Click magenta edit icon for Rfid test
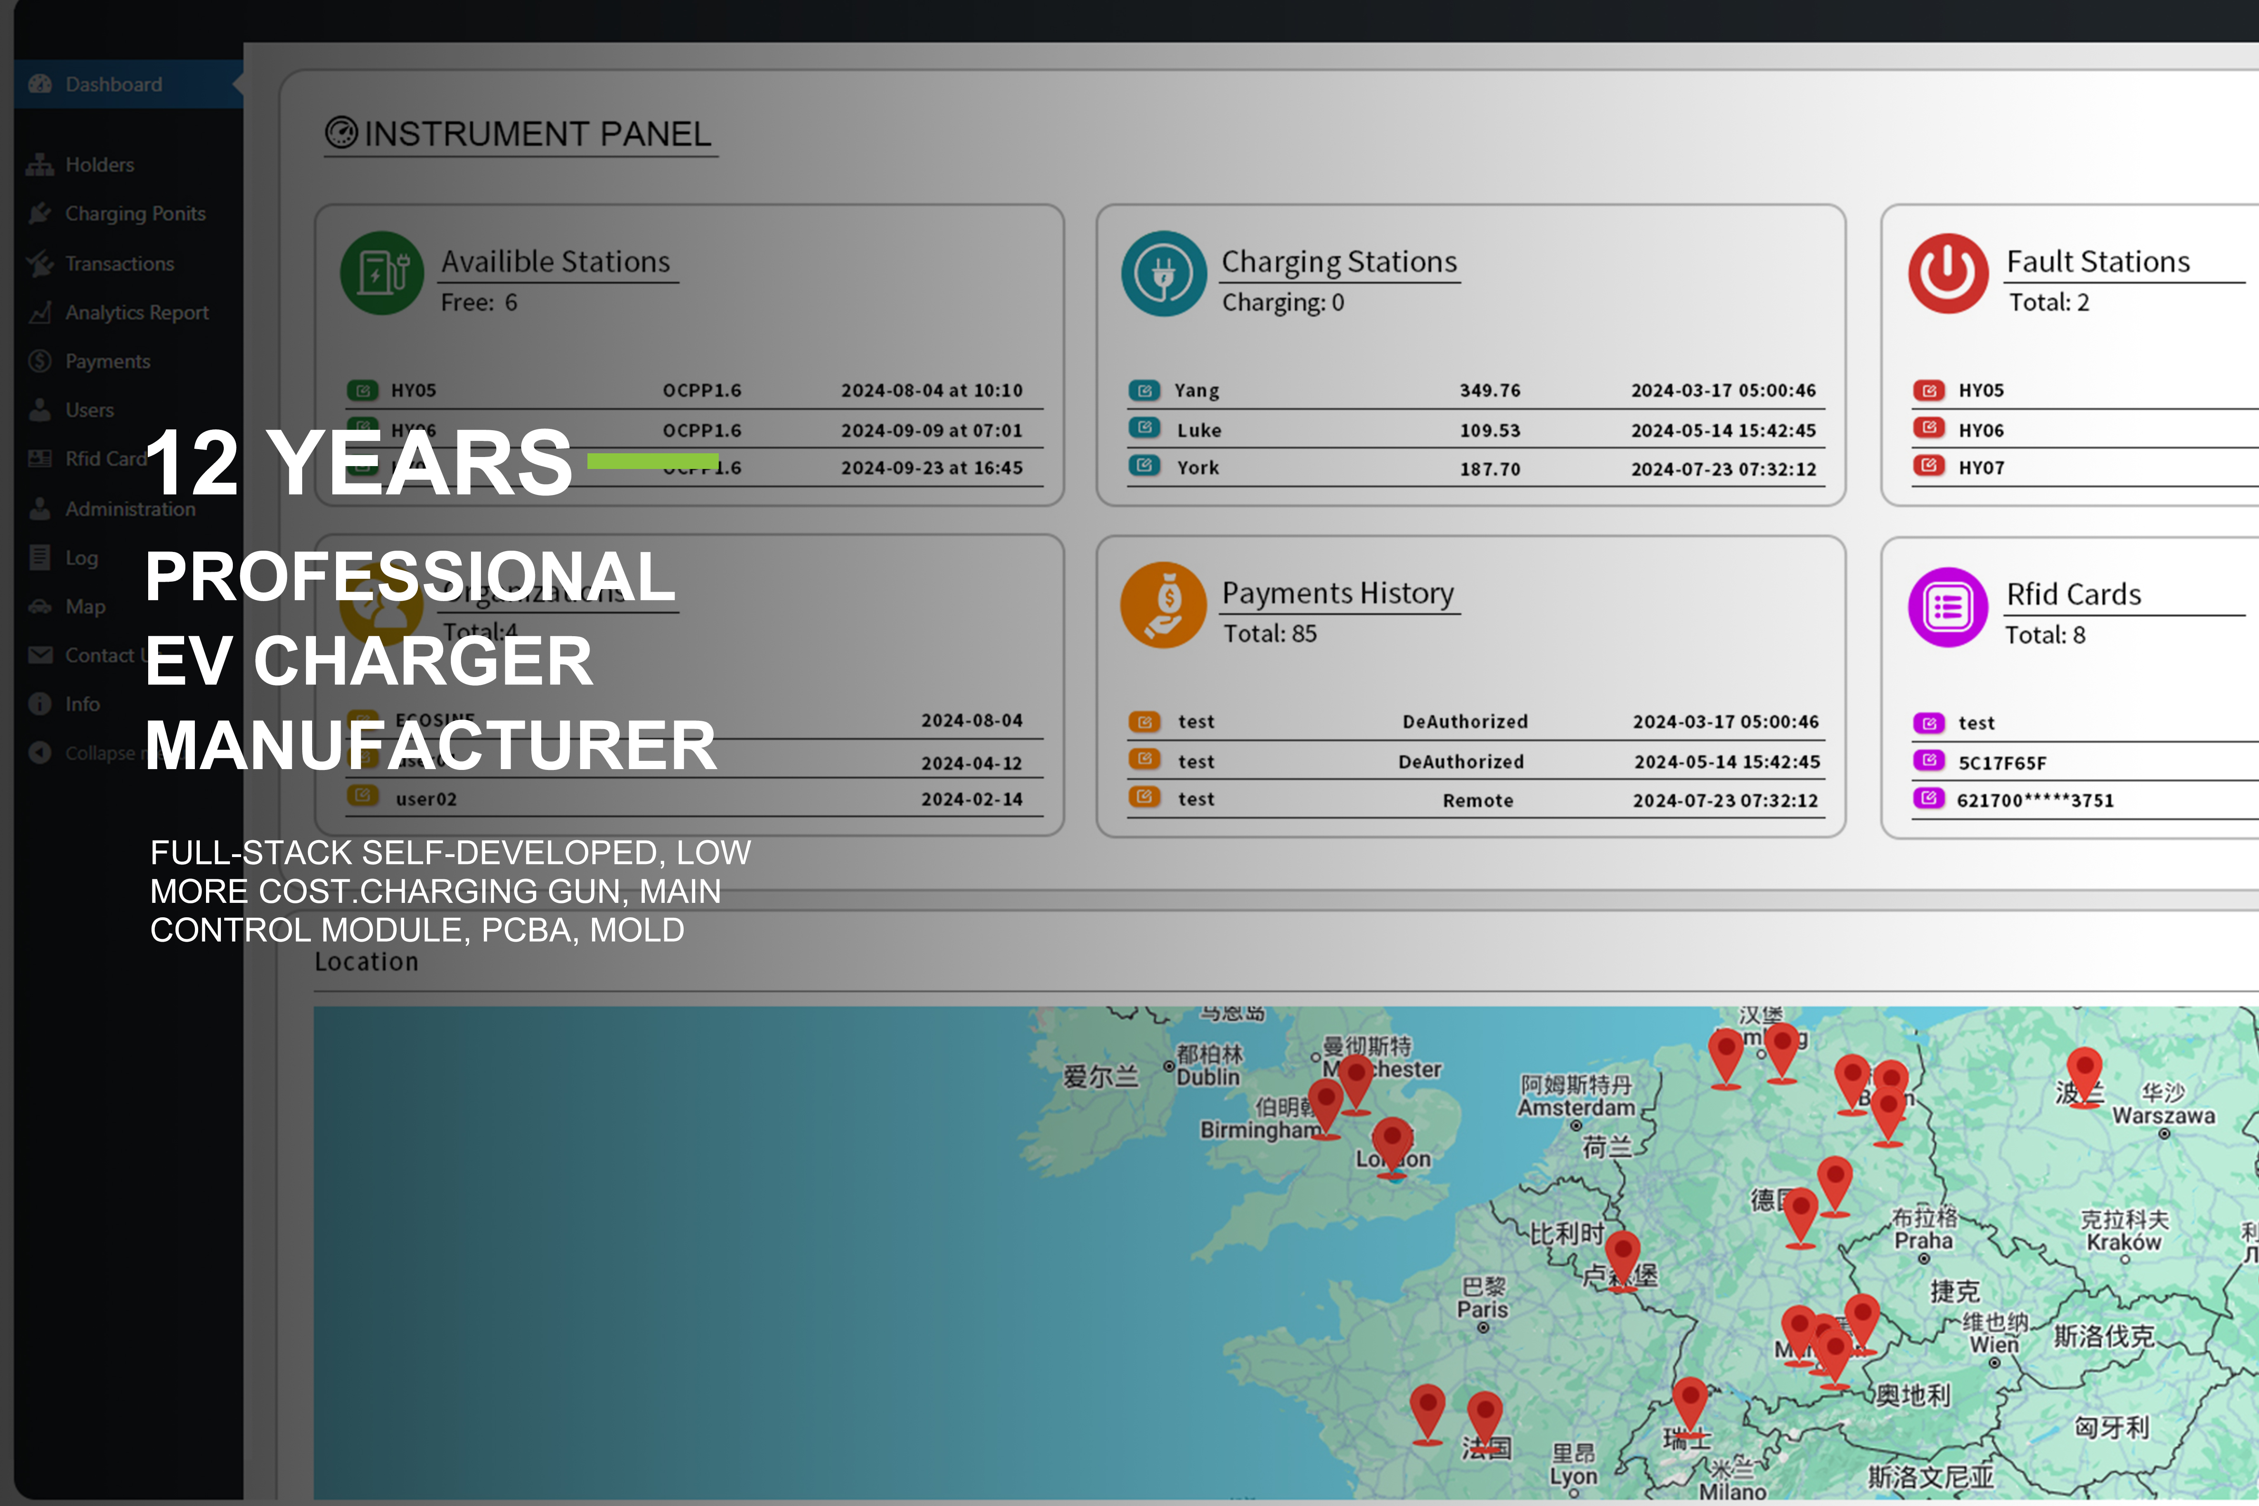 click(x=1929, y=723)
